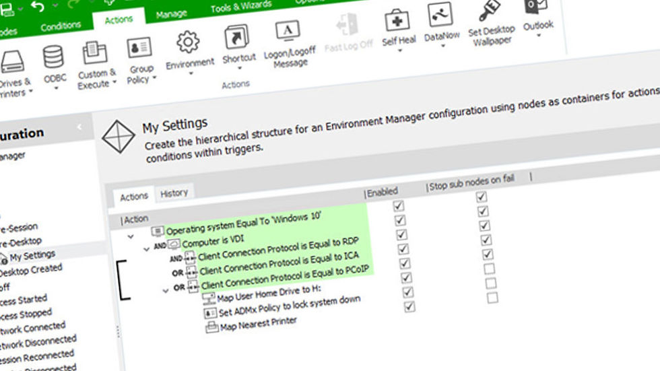Select the Drives & Printers action icon
Screen dimensions: 660x371
(12, 62)
